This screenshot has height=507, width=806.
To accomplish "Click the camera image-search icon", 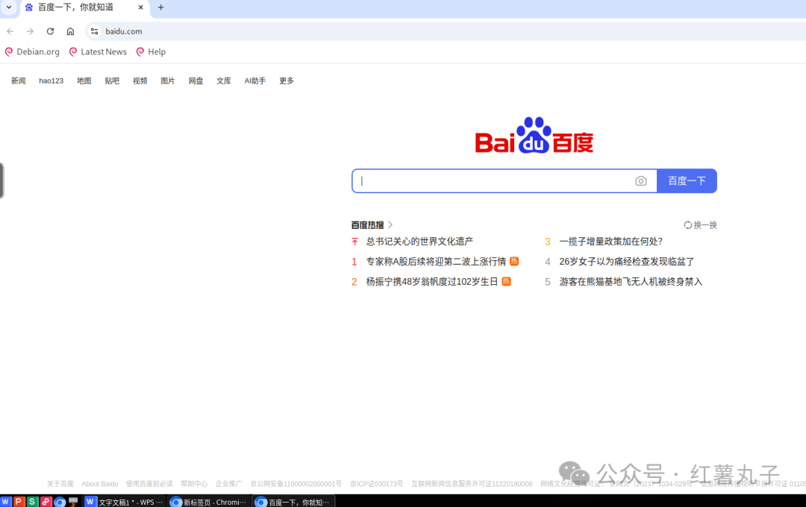I will [x=641, y=181].
